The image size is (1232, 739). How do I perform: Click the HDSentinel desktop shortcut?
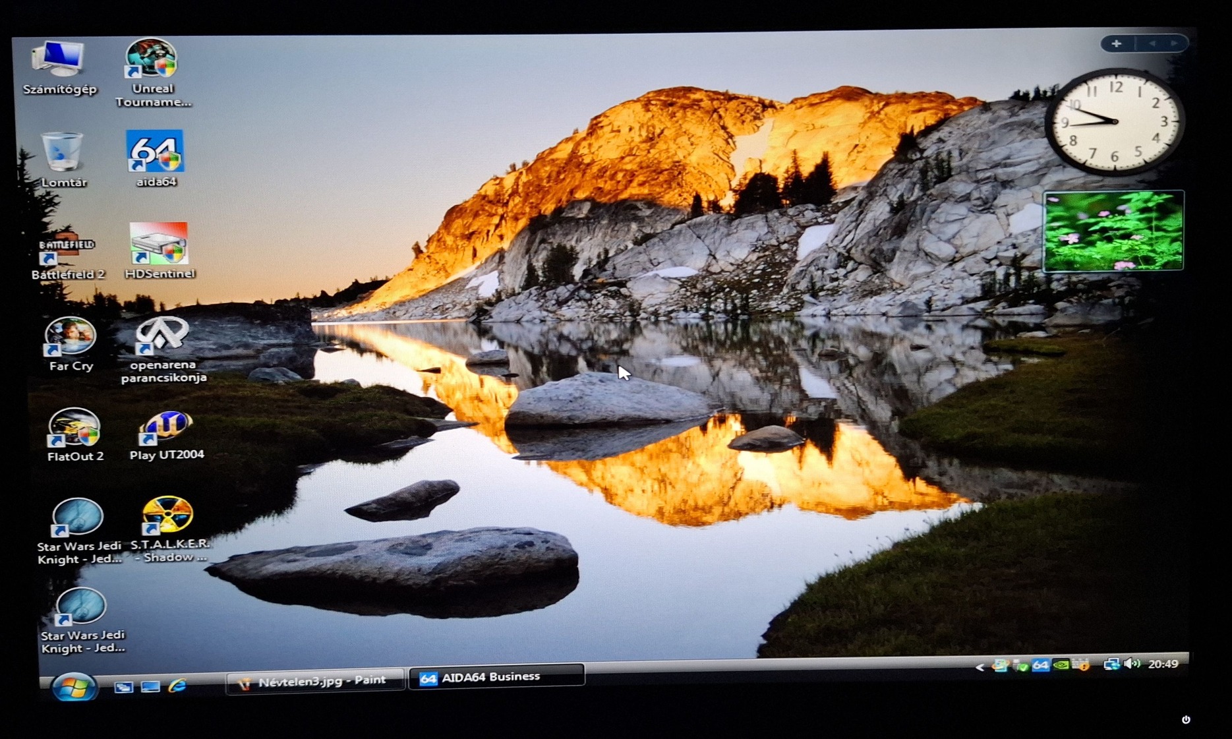coord(160,251)
